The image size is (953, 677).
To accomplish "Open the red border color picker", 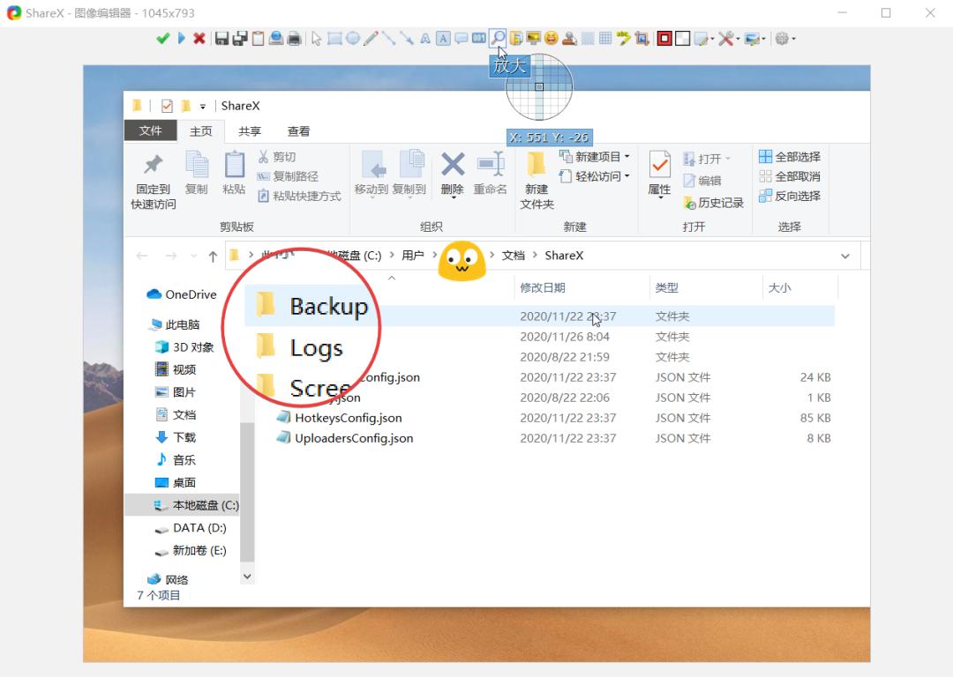I will point(664,39).
